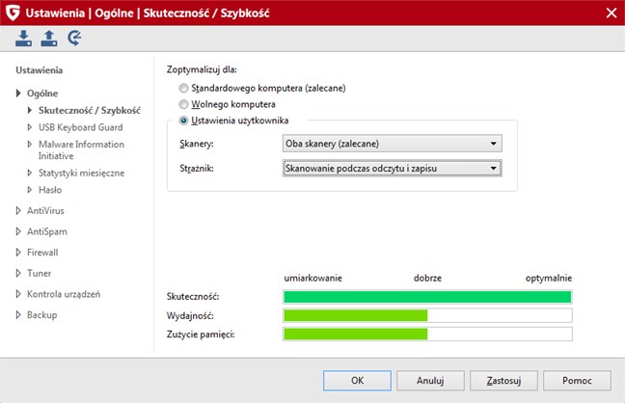Click the optymalnie scale label

(549, 278)
